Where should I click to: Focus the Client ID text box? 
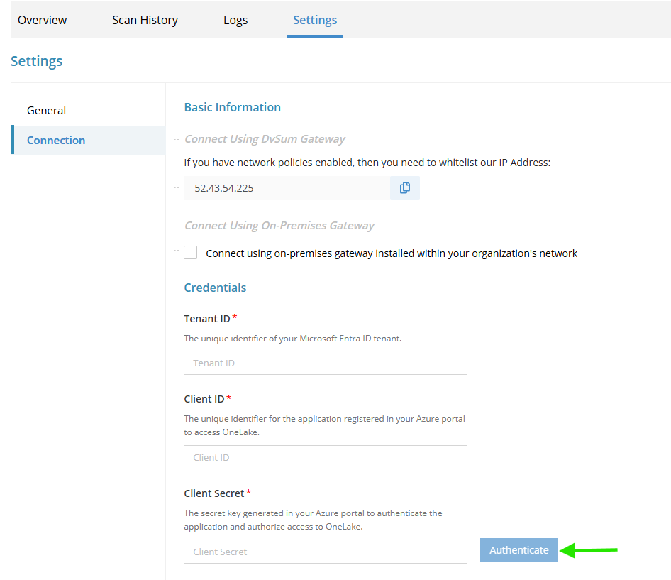(325, 457)
